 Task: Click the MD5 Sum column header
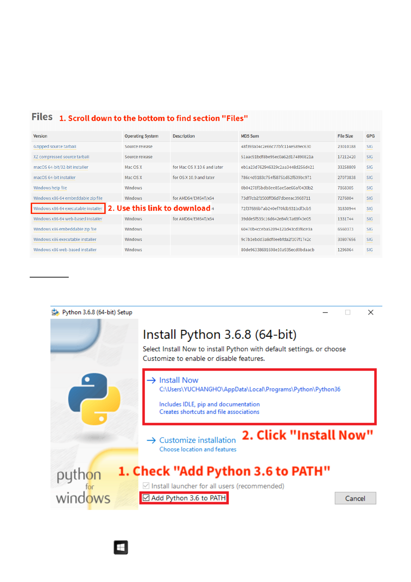tap(250, 136)
